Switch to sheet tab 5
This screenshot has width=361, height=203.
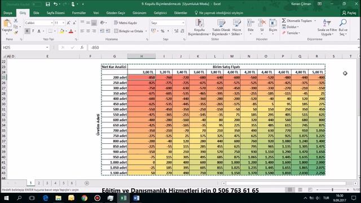click(64, 183)
